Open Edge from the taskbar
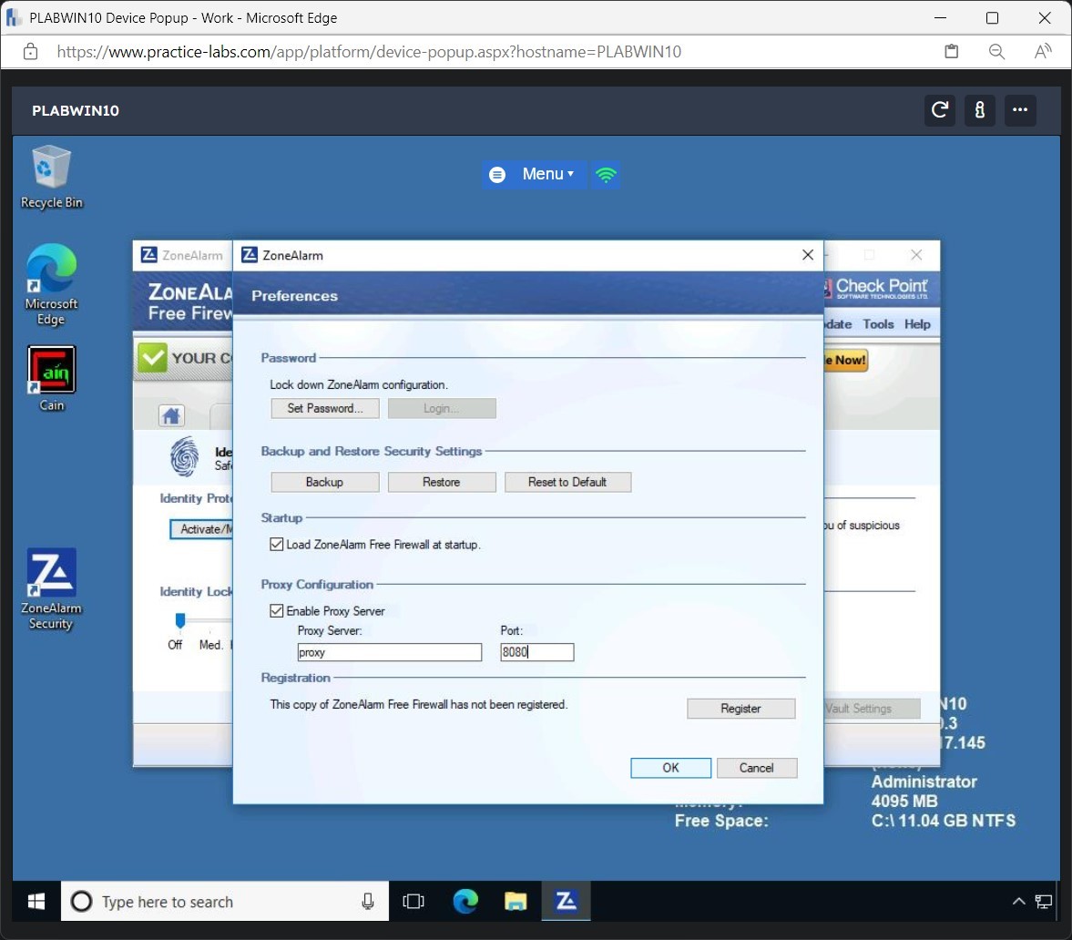The image size is (1072, 940). [x=465, y=902]
